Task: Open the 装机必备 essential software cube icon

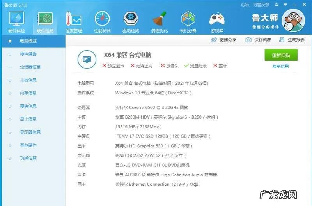Action: click(x=188, y=22)
